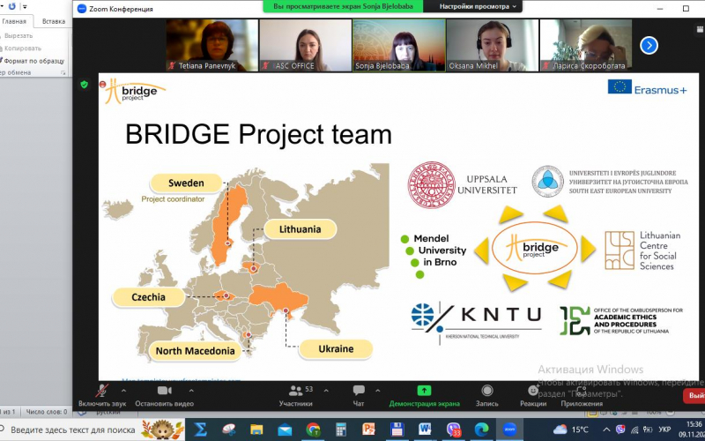Open File Explorer from the taskbar
This screenshot has height=441, width=705.
256,430
